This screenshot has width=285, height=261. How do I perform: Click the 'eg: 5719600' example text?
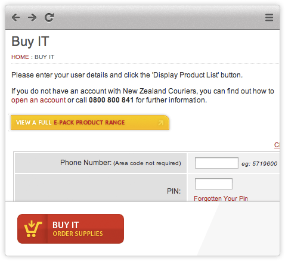click(259, 164)
